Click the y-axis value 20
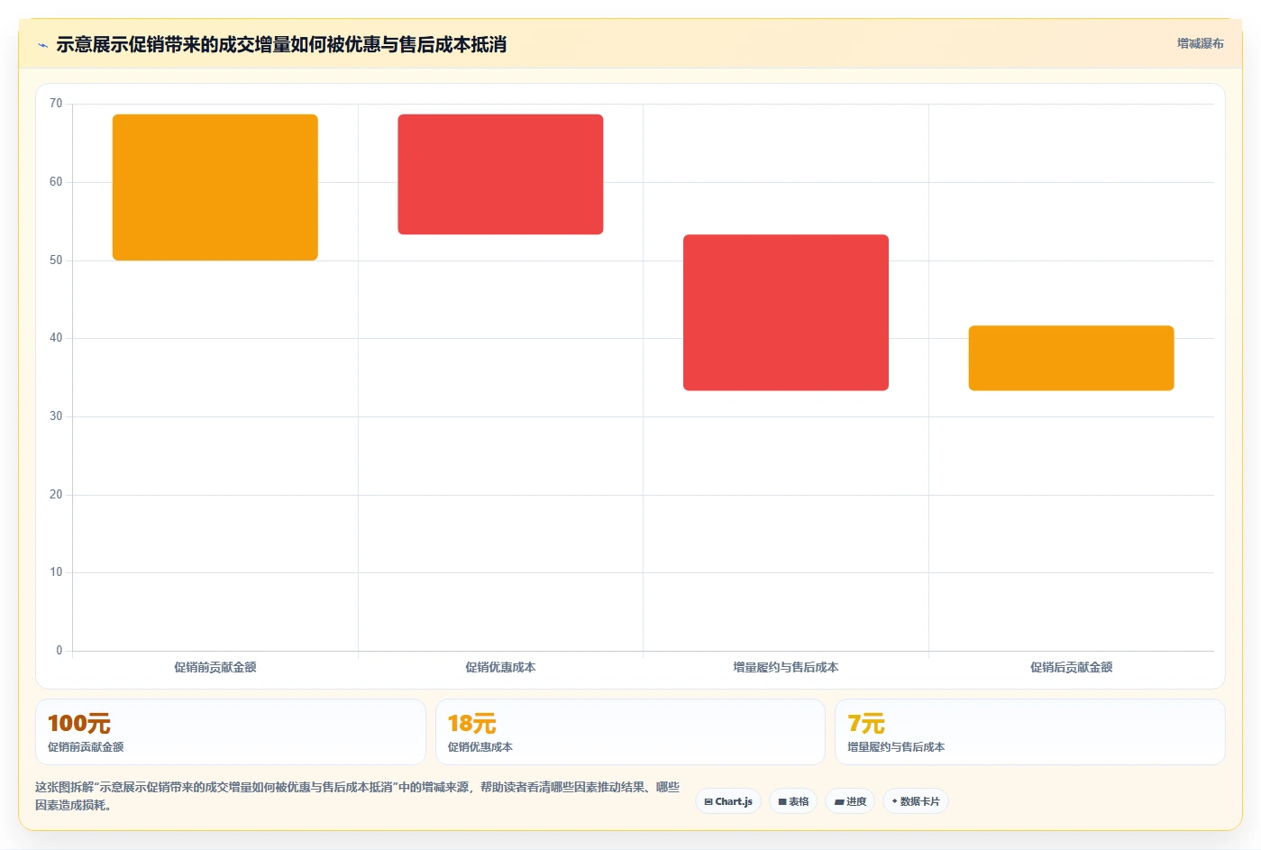This screenshot has height=850, width=1261. [x=56, y=495]
